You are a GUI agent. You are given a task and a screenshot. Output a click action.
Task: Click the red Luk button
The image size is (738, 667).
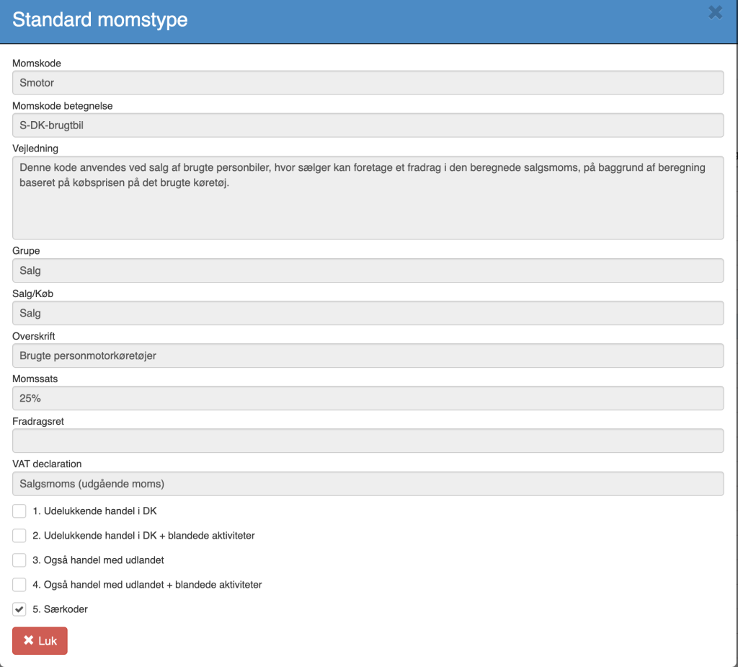(40, 640)
